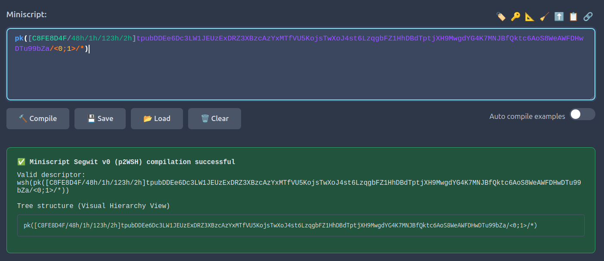Click the golden key icon
This screenshot has height=261, width=604.
click(515, 17)
